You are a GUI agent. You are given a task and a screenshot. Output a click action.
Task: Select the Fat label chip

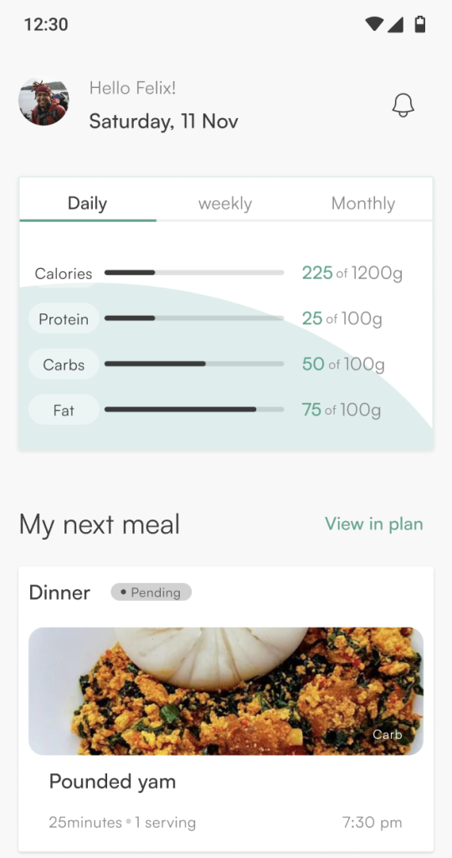point(64,410)
